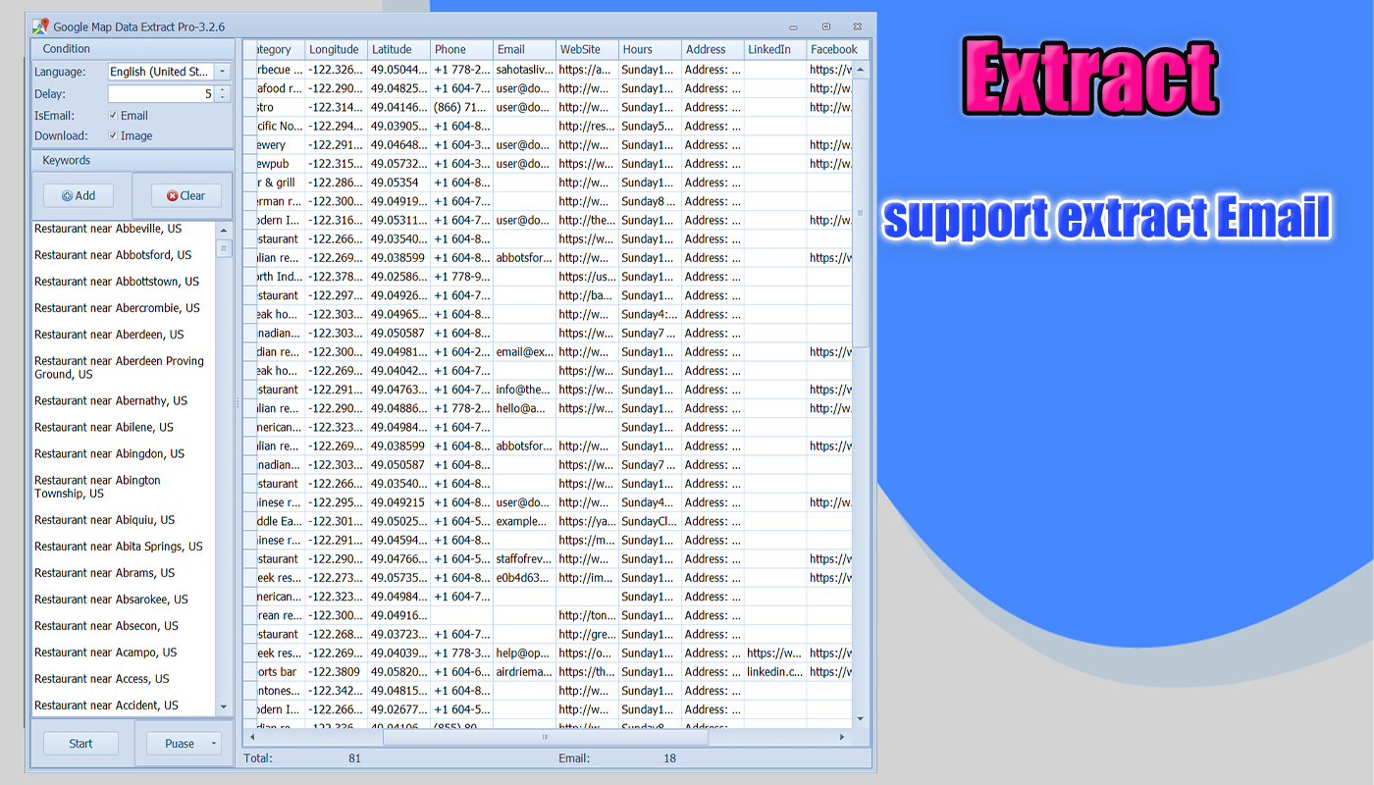Click the Google Maps app icon in title bar
The image size is (1374, 785).
pos(40,26)
